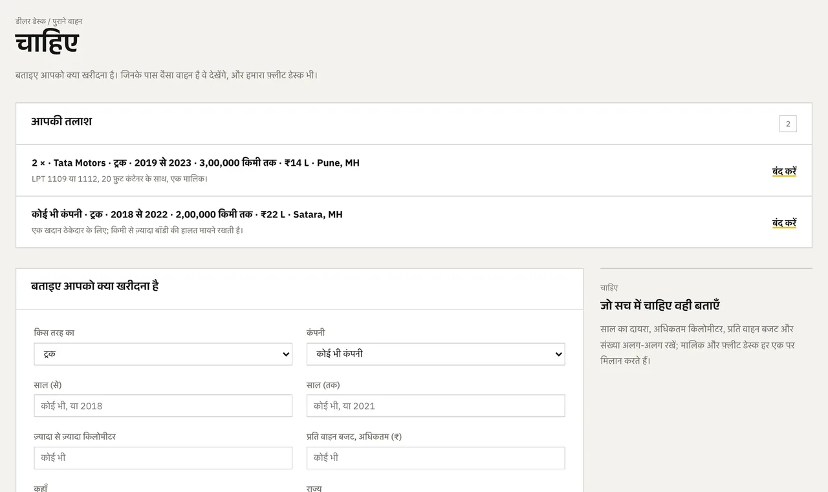Open the किस तरह का dropdown
The height and width of the screenshot is (492, 828).
point(163,354)
